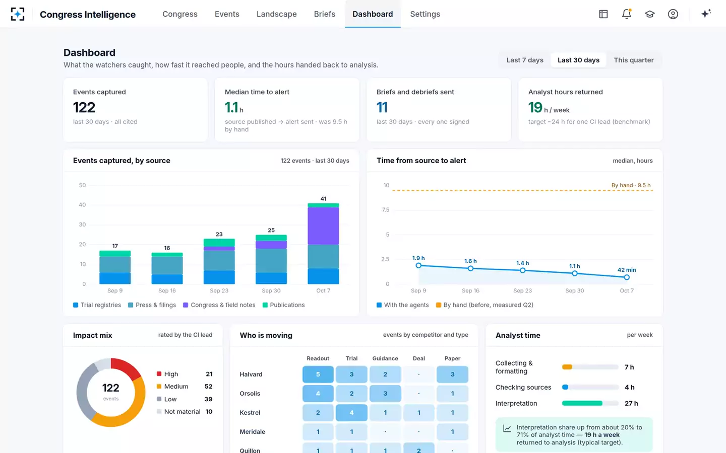Toggle the Press & filings legend item
The height and width of the screenshot is (453, 726).
[152, 305]
